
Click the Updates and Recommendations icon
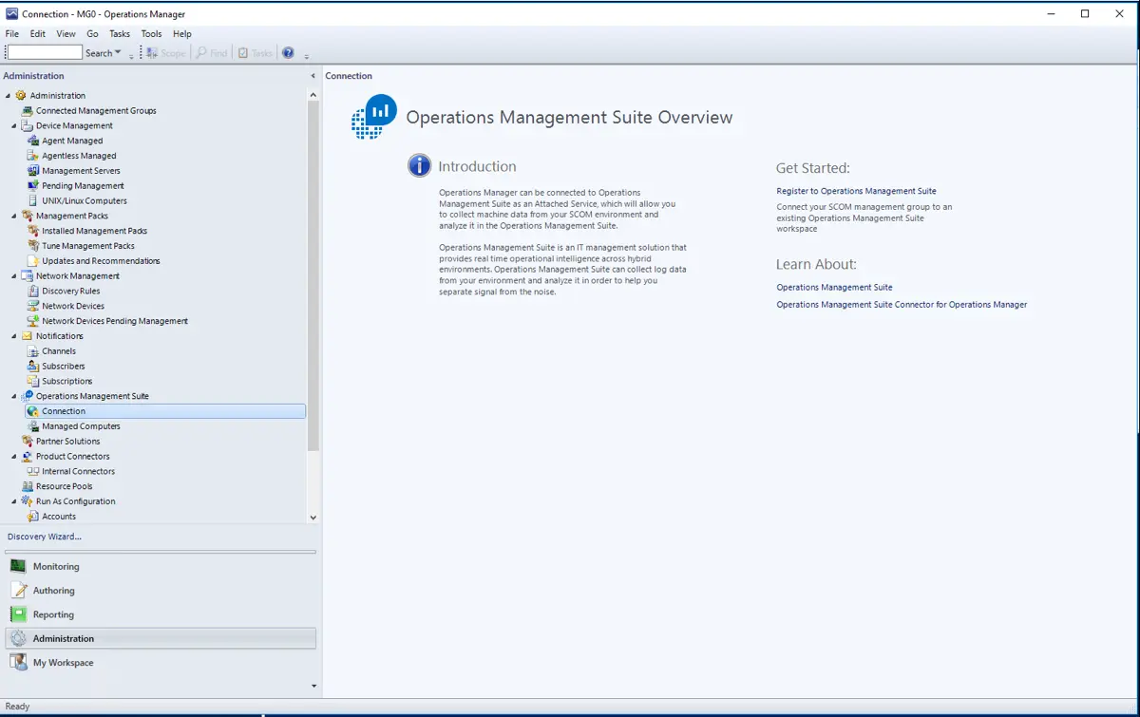tap(33, 261)
